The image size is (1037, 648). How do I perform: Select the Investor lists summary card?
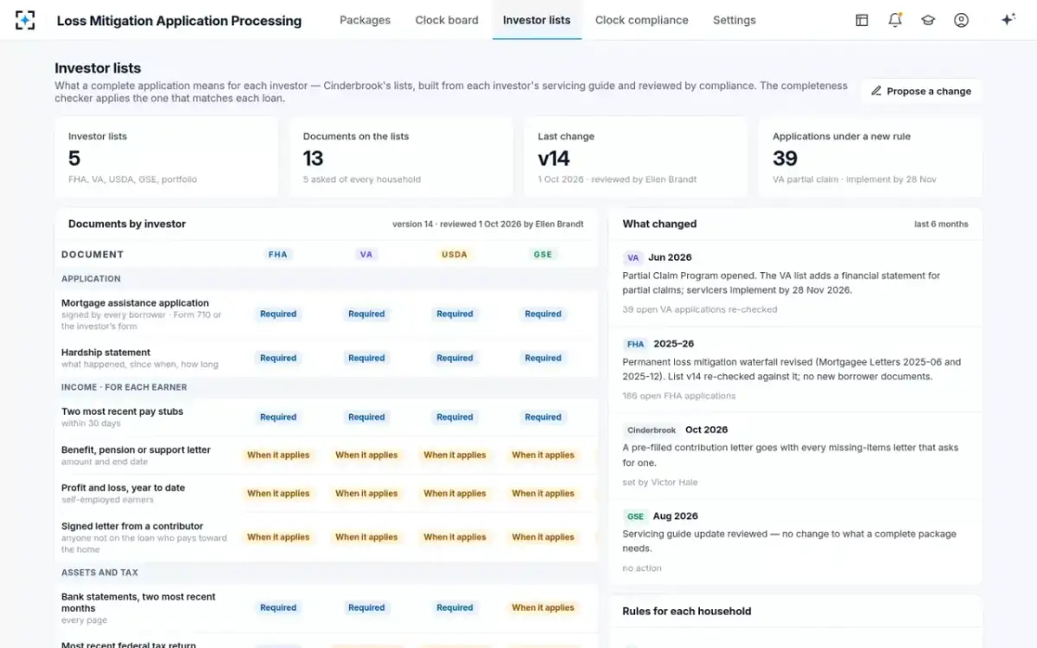click(167, 157)
